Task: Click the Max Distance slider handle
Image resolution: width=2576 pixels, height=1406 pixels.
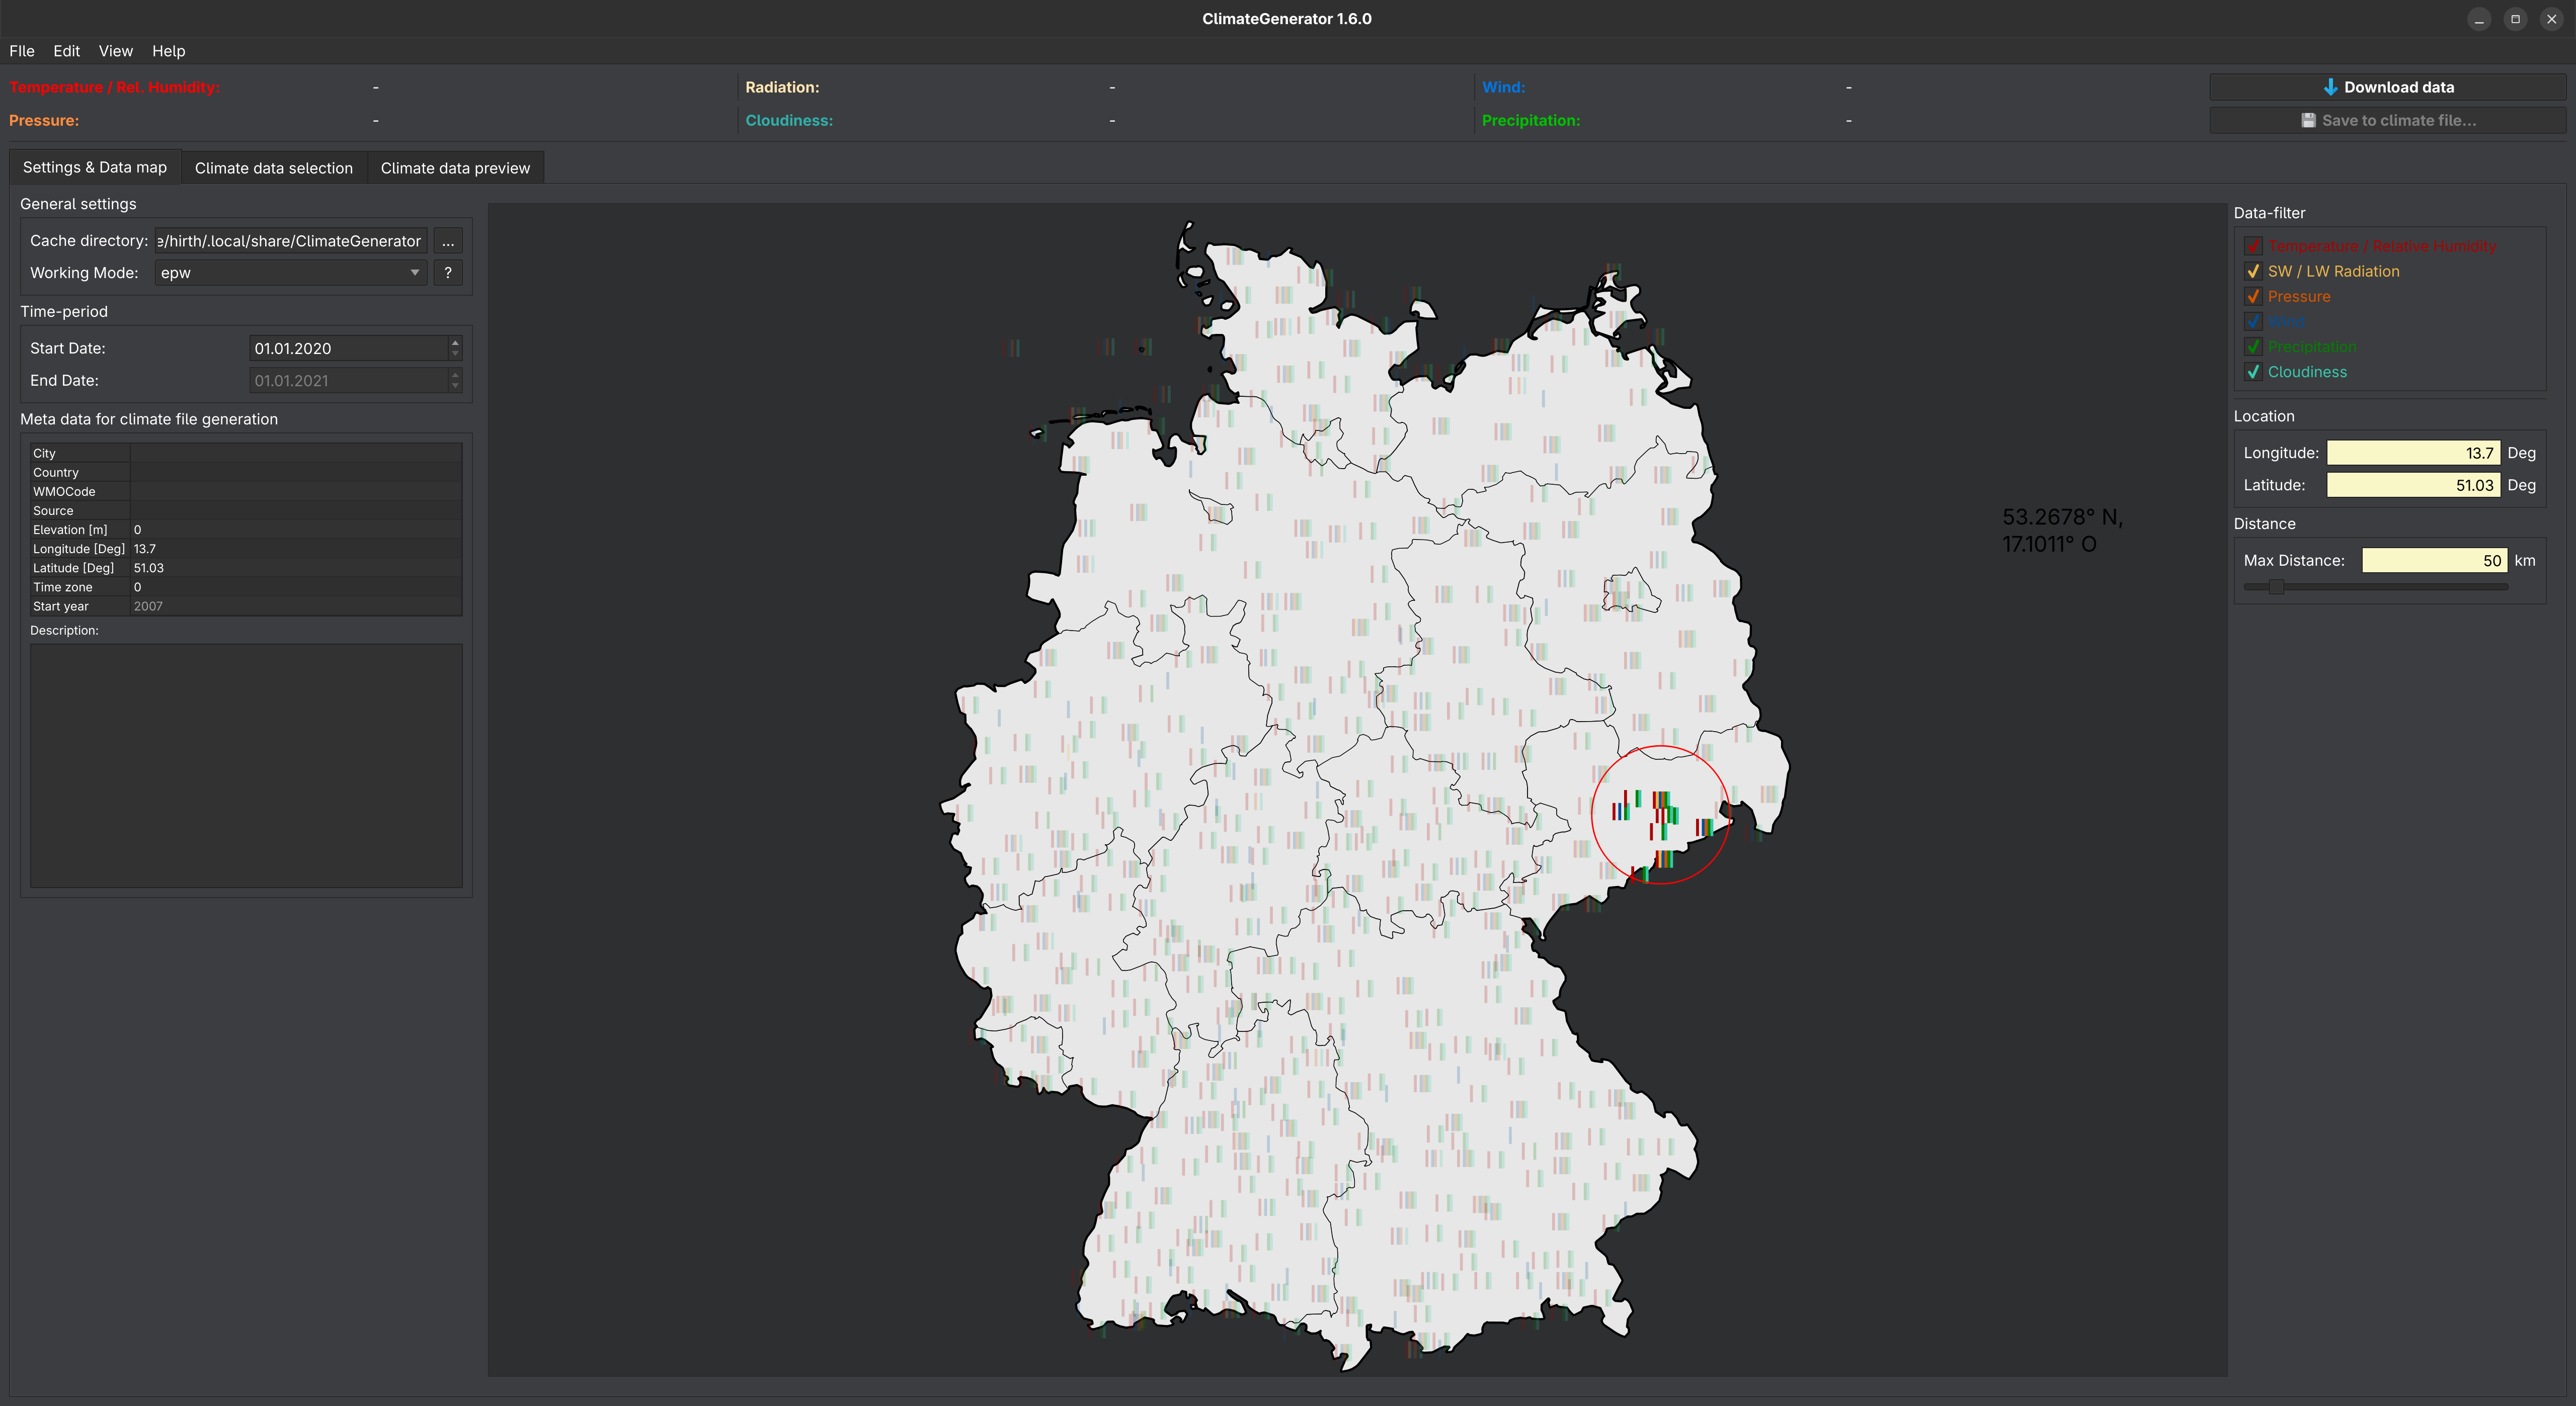Action: (x=2276, y=586)
